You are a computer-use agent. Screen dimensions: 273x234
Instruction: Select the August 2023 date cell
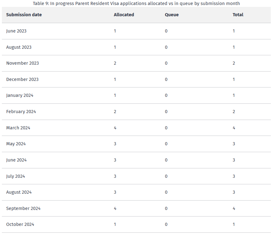[x=19, y=47]
